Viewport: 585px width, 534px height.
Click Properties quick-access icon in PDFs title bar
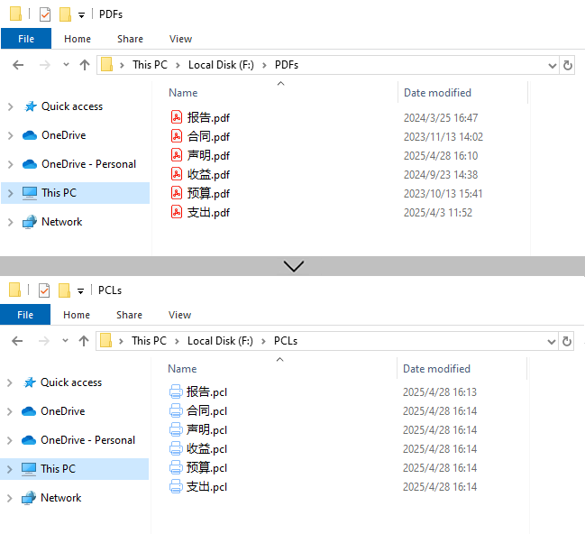[x=45, y=14]
